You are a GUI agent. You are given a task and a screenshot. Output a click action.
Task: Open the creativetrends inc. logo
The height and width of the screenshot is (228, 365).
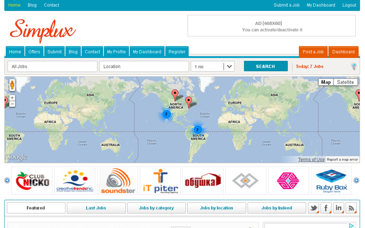75,181
